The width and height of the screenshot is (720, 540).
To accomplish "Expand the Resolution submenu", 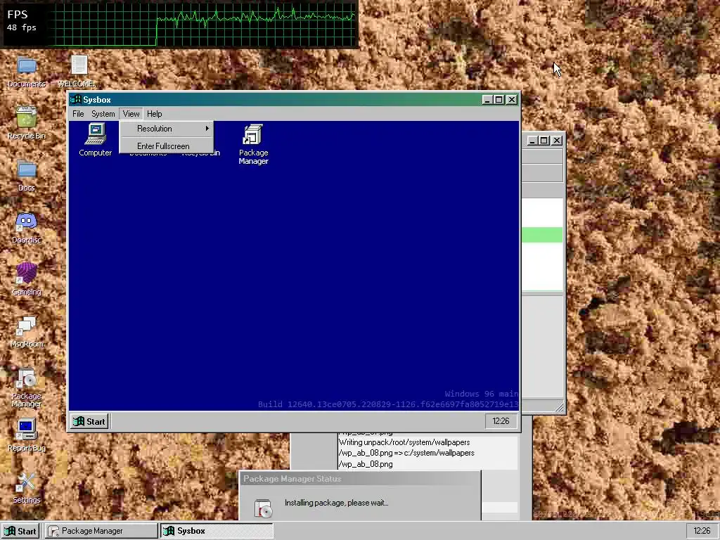I will (167, 129).
